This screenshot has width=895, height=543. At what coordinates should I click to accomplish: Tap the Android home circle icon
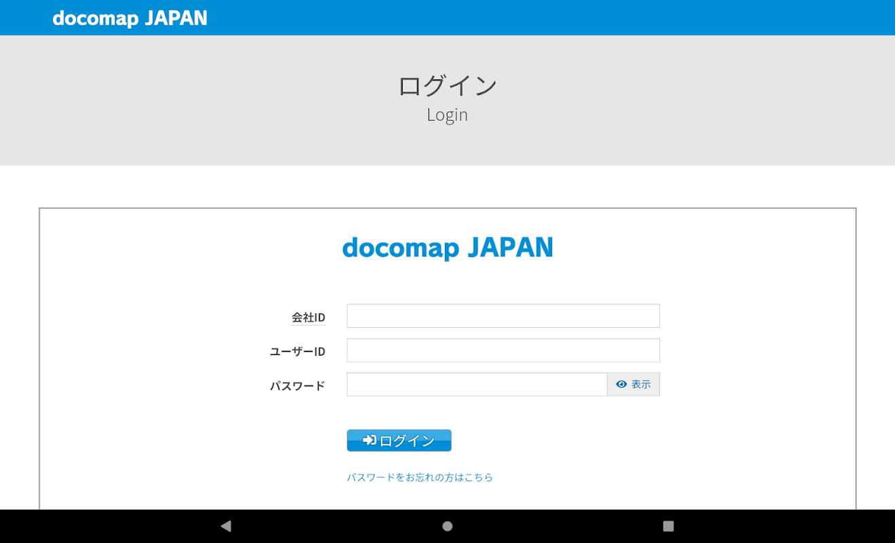(447, 526)
